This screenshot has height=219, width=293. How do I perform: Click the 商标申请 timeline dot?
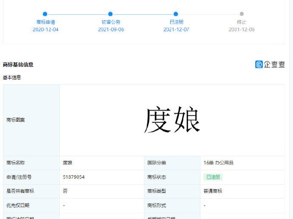[45, 14]
